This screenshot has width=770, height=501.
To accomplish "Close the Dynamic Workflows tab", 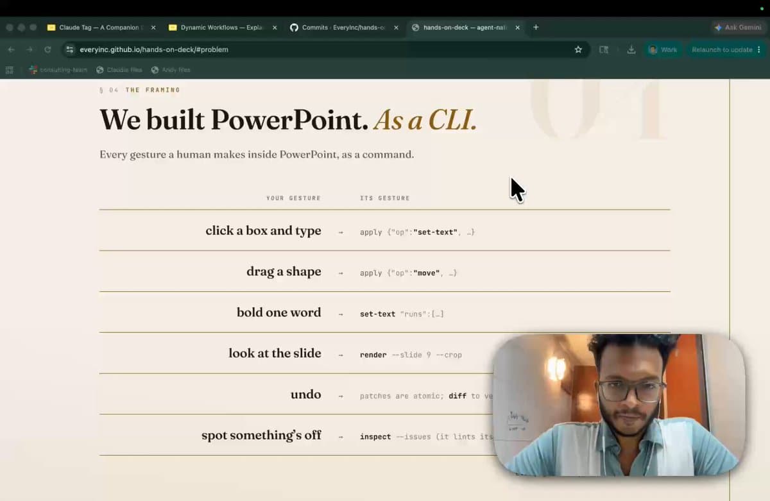I will coord(275,28).
